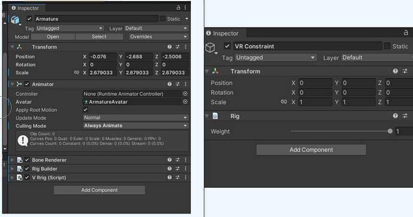The image size is (413, 217).
Task: Open Rig Builder presets
Action: pos(178,169)
